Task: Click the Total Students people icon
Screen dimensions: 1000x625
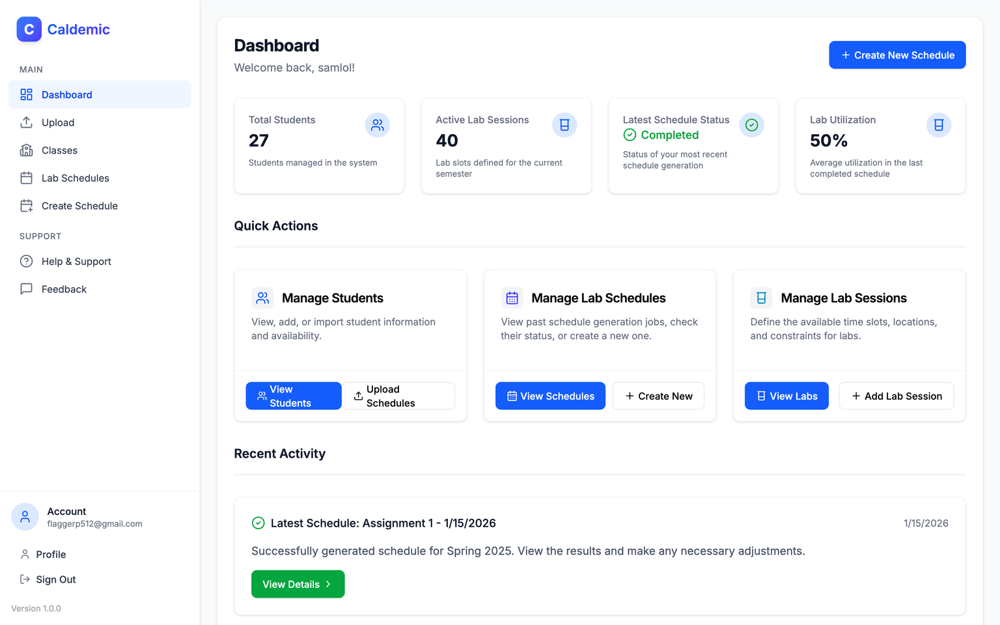Action: click(x=378, y=125)
